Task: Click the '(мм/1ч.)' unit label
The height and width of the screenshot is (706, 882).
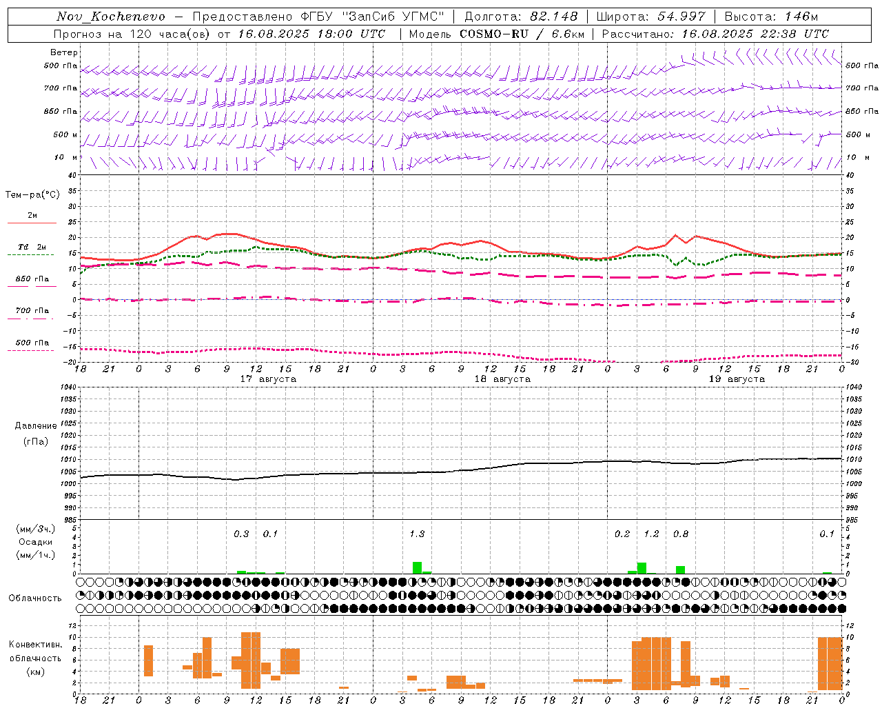Action: coord(36,555)
